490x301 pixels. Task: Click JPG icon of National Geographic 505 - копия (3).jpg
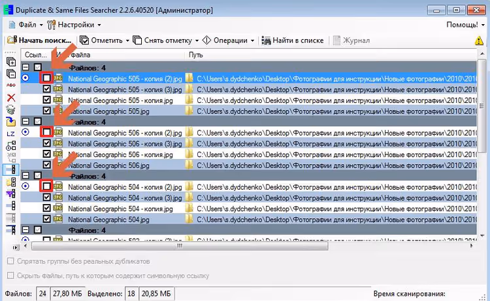tap(58, 89)
